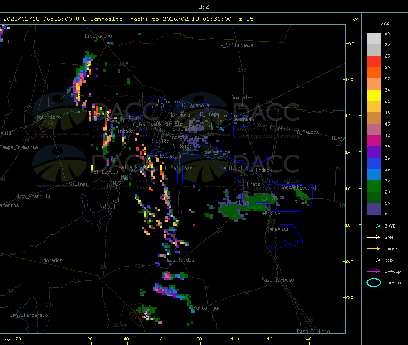408x345 pixels.
Task: Click the Agua_Toro map label
Action: click(49, 117)
